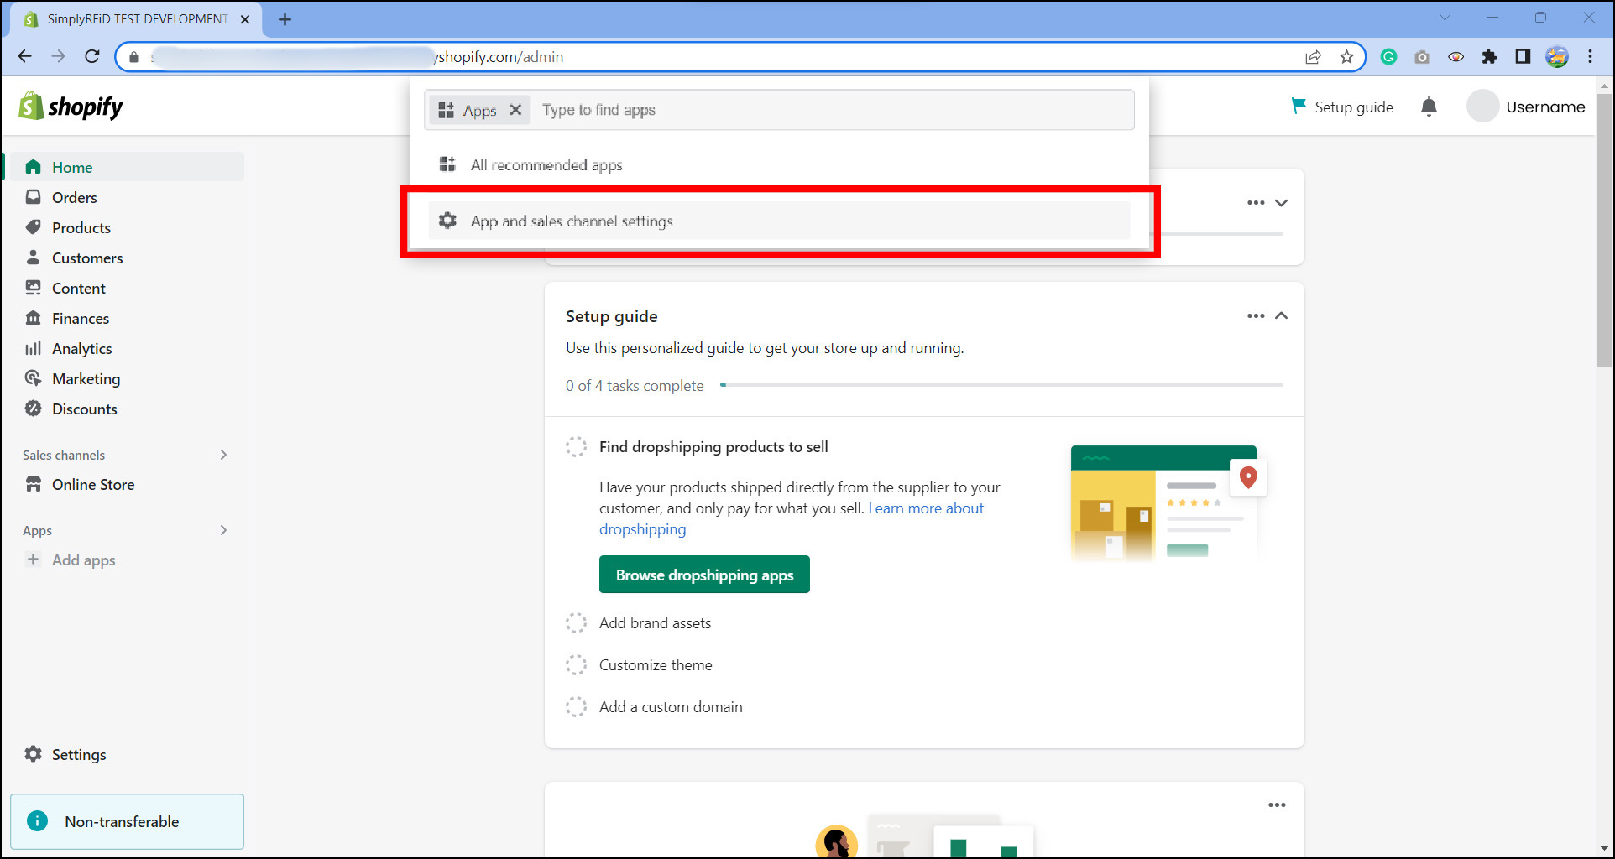
Task: Expand the top collapsed card chevron
Action: [1281, 203]
